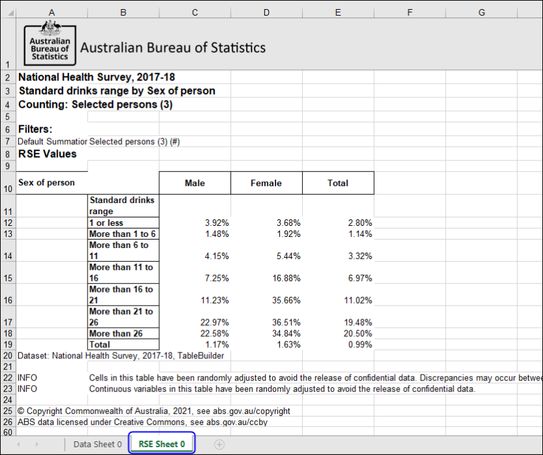Select row 19 header
543x455 pixels.
(x=9, y=344)
